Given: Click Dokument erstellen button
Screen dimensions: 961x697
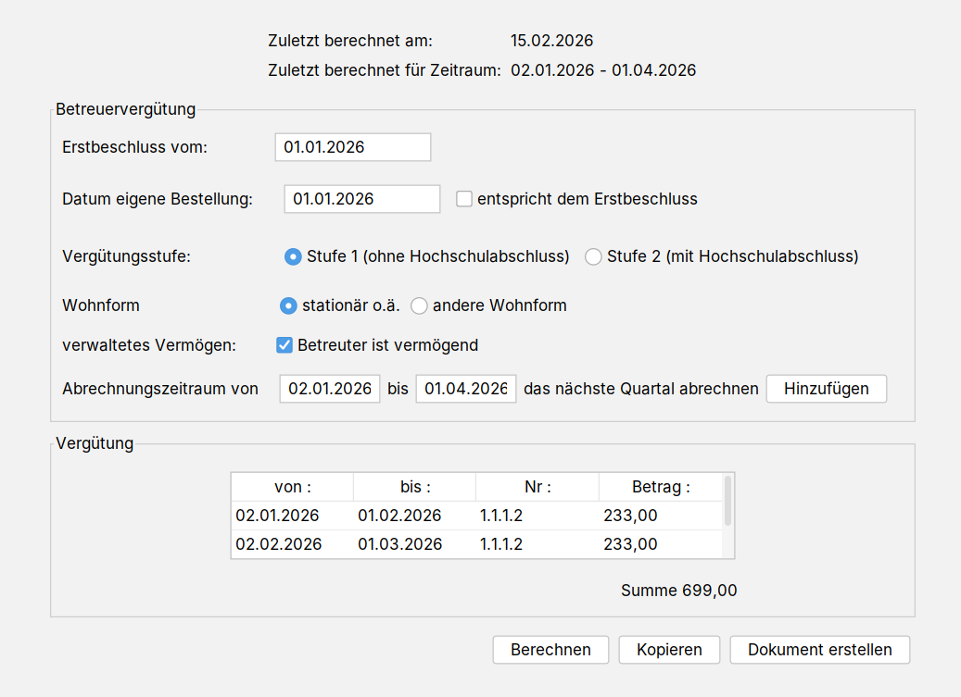Looking at the screenshot, I should [x=819, y=650].
